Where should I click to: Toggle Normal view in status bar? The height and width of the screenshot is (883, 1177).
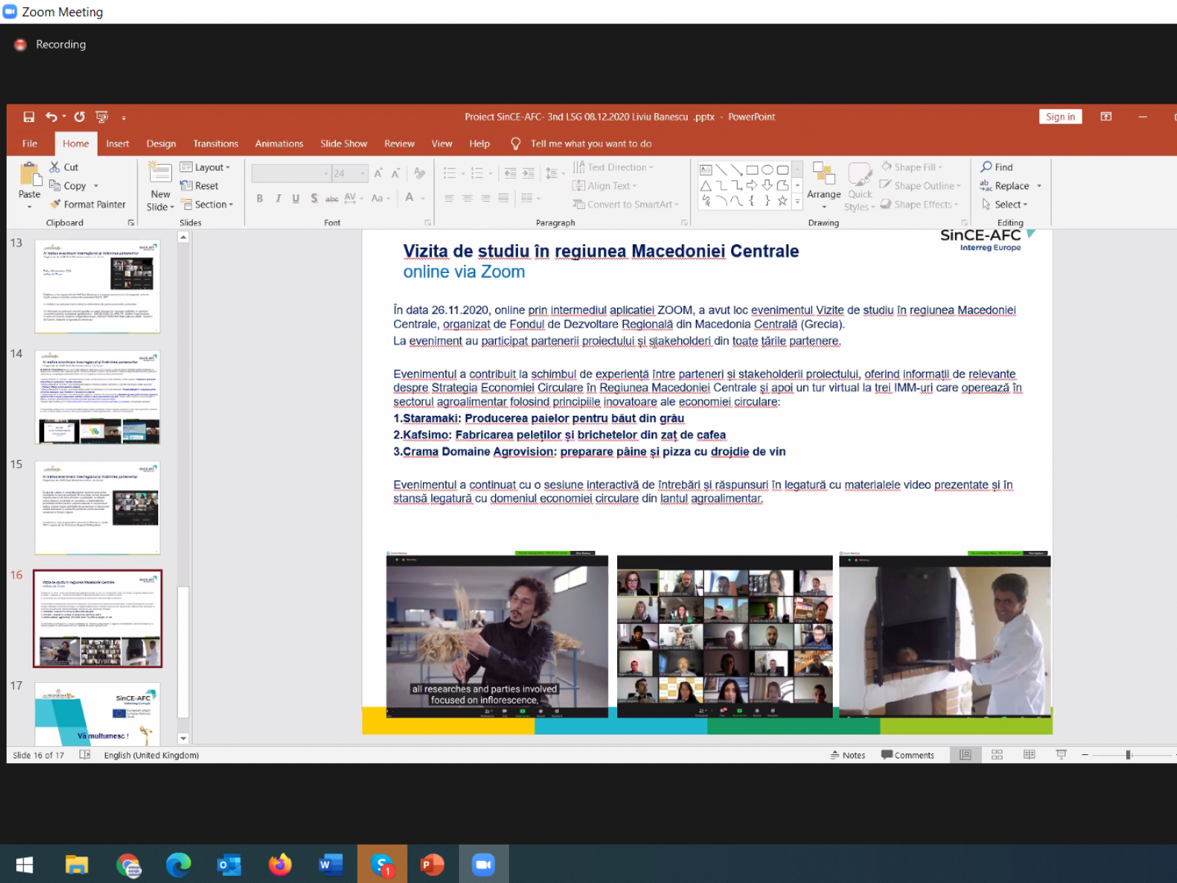[x=965, y=755]
